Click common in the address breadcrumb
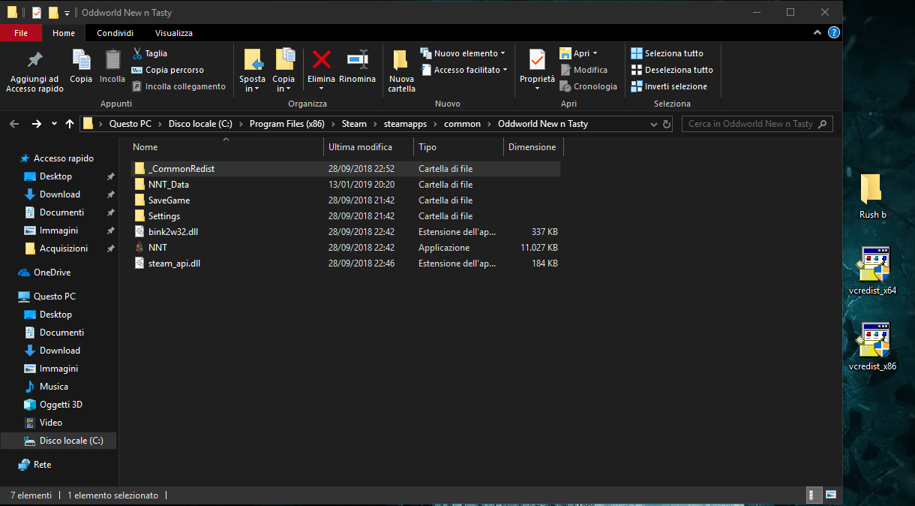Image resolution: width=915 pixels, height=506 pixels. pos(462,124)
